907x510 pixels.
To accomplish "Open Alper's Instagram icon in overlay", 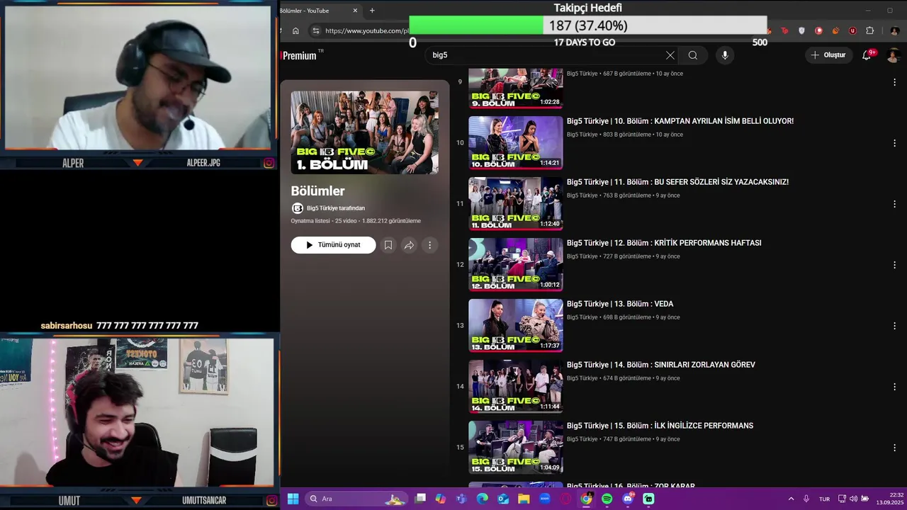I will pos(269,163).
